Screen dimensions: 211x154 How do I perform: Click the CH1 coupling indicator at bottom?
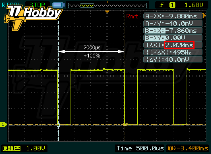(x=12, y=148)
